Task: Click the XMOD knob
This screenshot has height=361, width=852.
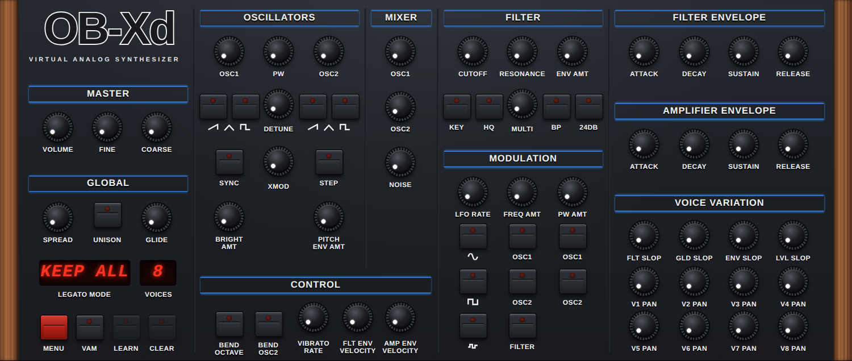Action: click(278, 161)
